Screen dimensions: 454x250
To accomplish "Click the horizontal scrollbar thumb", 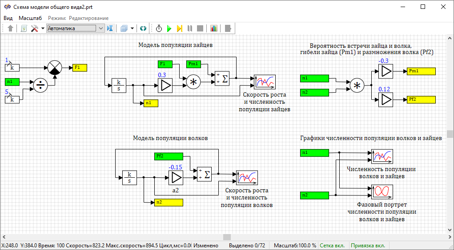I will [x=227, y=237].
